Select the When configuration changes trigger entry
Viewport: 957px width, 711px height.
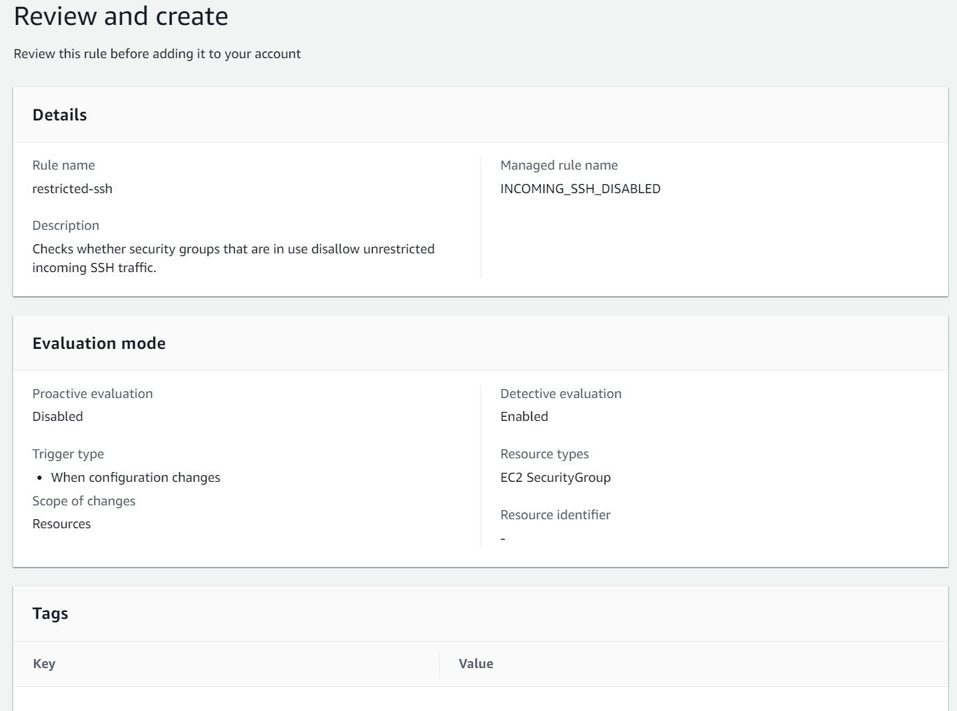(135, 478)
